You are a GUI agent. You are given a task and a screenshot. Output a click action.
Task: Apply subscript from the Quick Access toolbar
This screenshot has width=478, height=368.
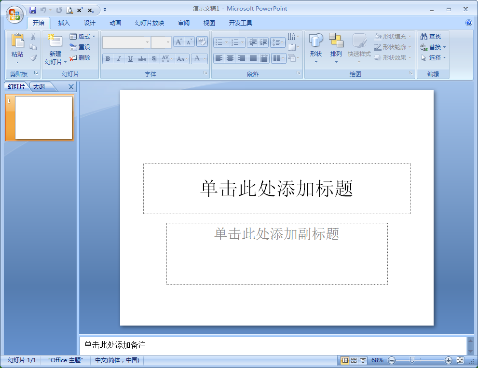coord(91,10)
